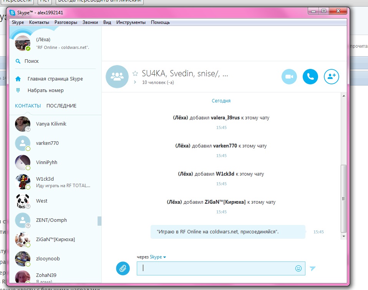Click the dial pad icon
The height and width of the screenshot is (290, 368).
click(x=18, y=90)
